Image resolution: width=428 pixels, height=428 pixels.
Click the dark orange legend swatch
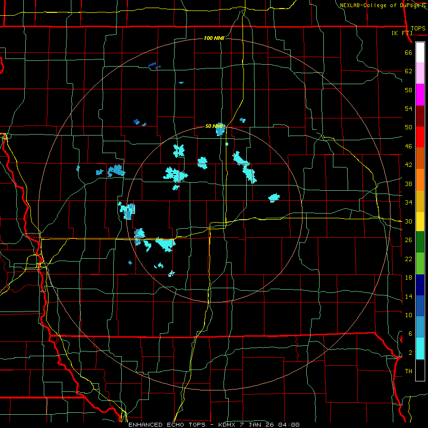pyautogui.click(x=420, y=158)
